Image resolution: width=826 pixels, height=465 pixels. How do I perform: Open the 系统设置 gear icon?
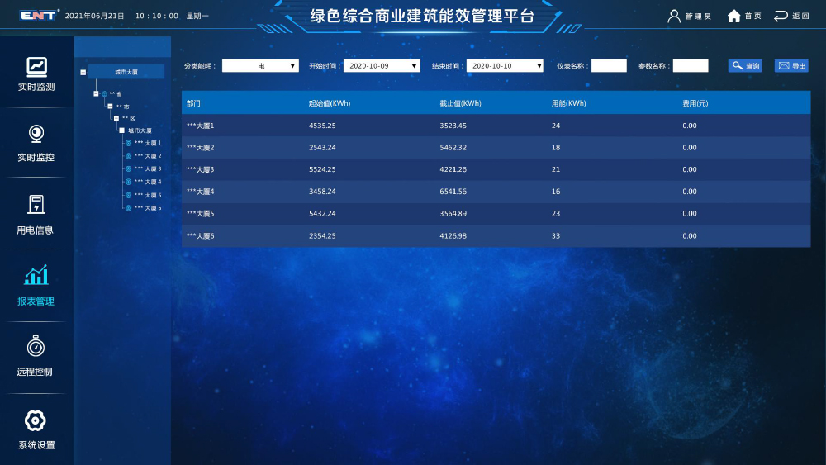click(36, 420)
